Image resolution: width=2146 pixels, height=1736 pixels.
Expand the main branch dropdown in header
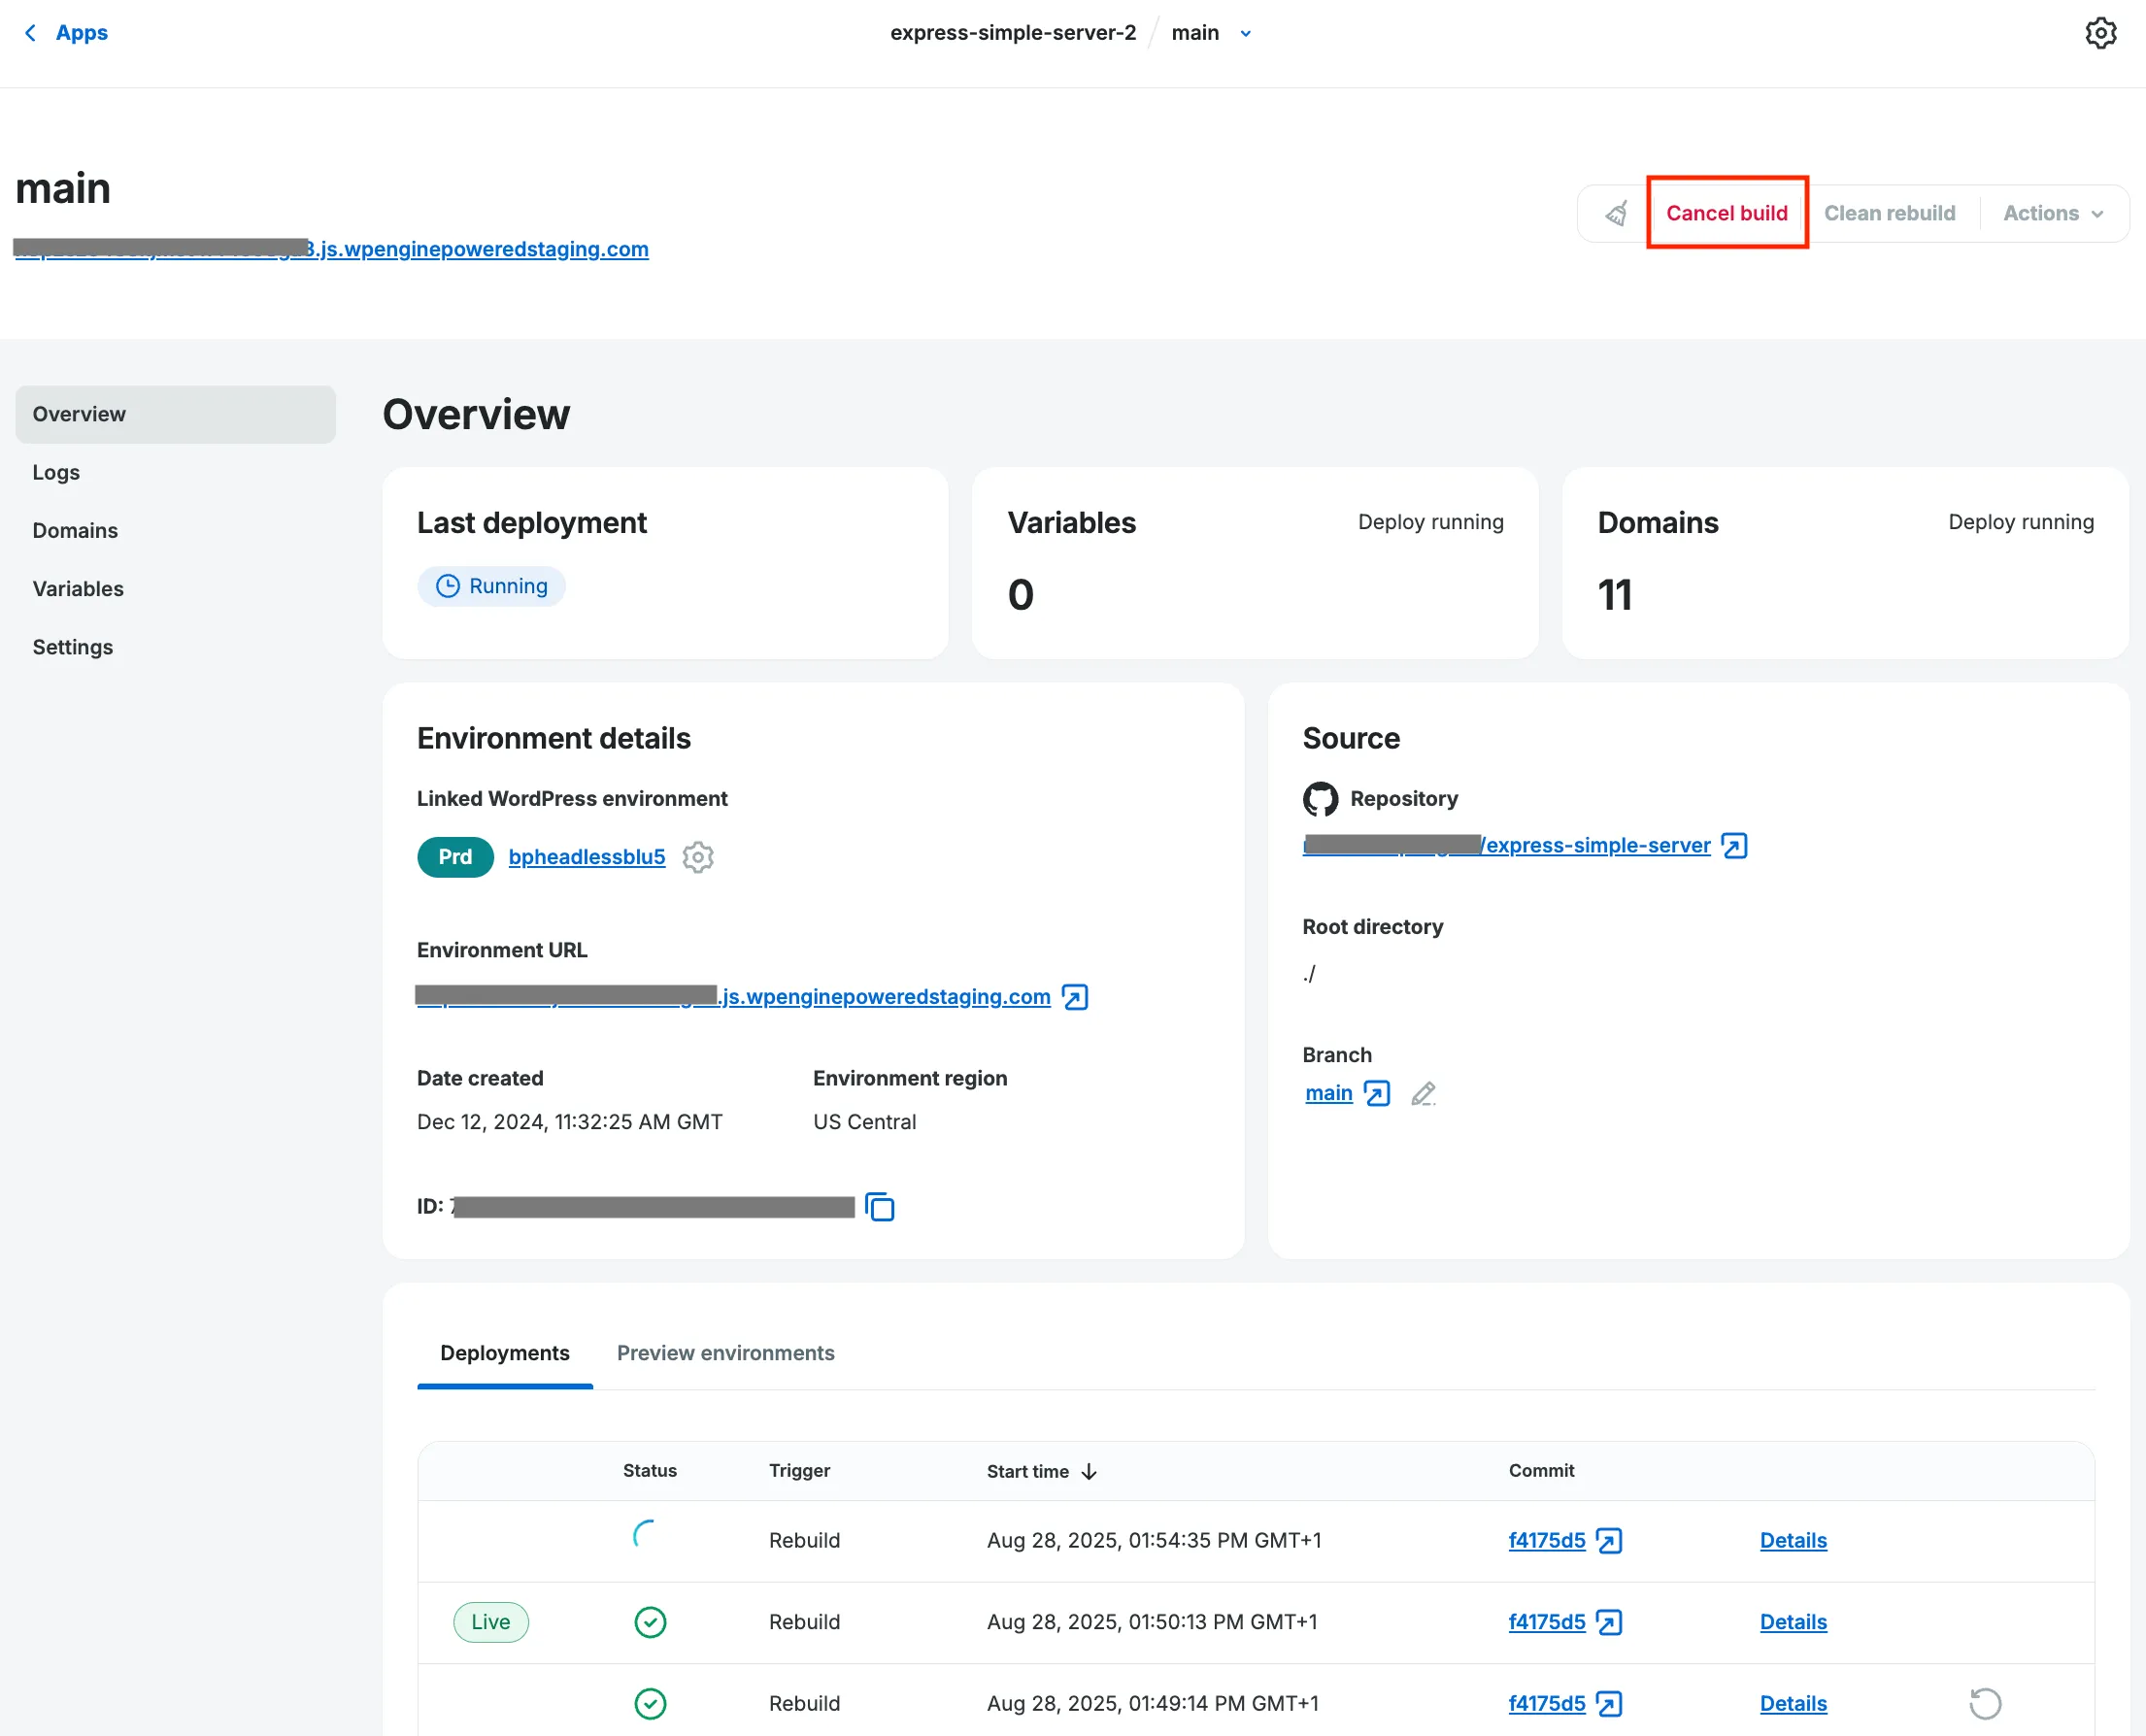tap(1245, 33)
